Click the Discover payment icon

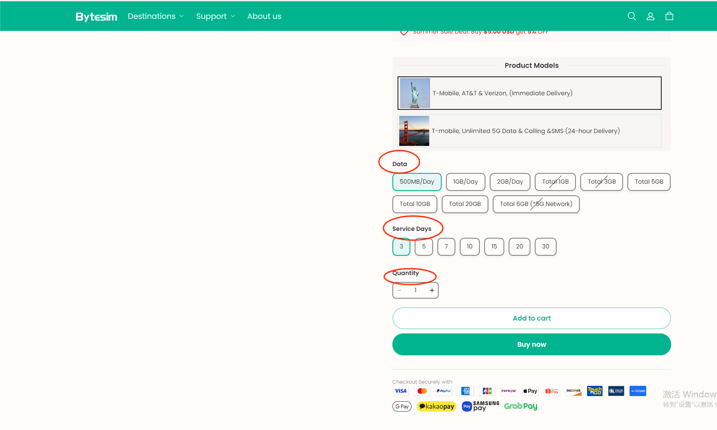[x=573, y=391]
